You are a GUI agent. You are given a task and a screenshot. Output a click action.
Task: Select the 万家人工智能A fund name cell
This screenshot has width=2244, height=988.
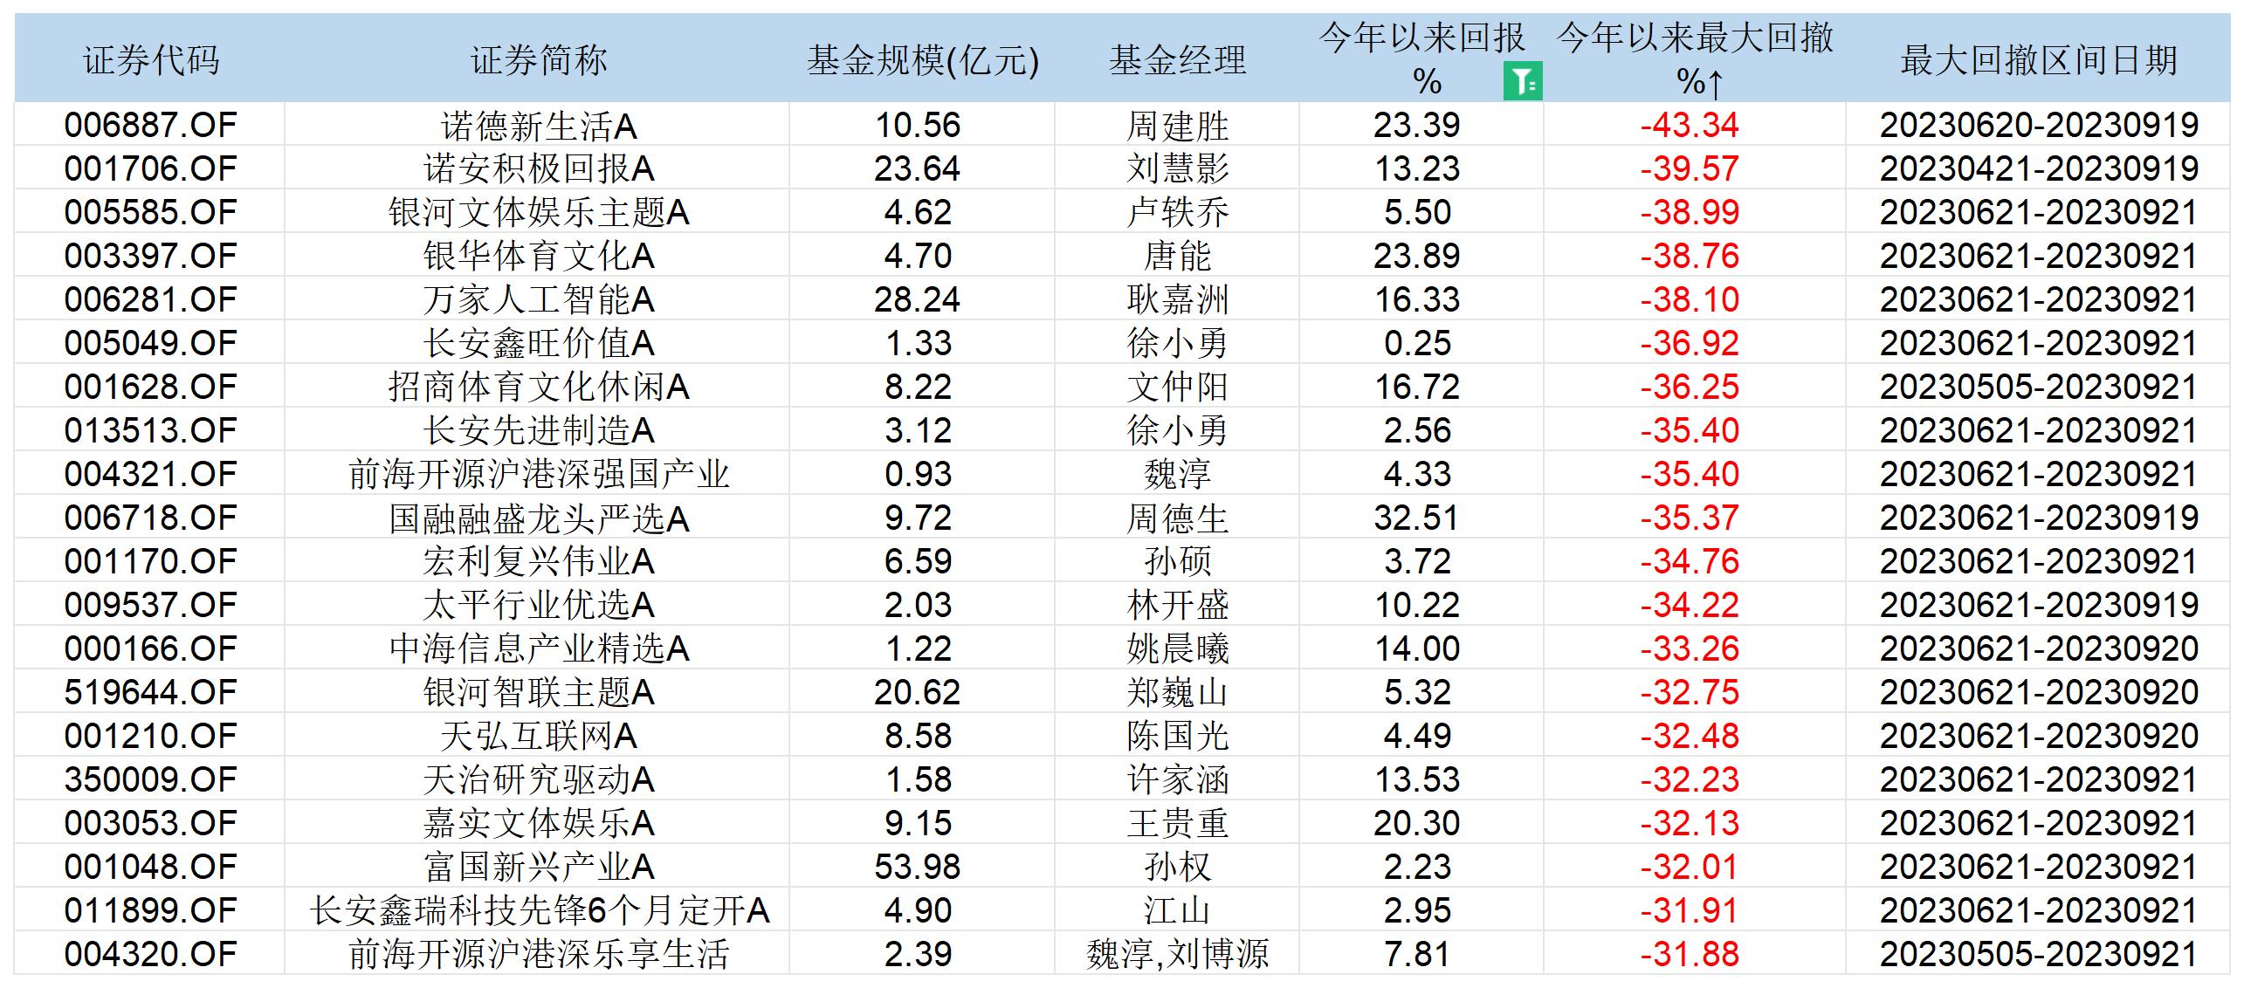tap(538, 299)
